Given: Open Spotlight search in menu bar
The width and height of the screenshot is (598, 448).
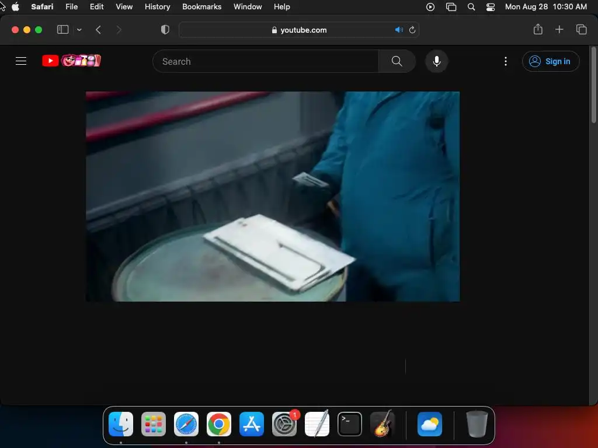Looking at the screenshot, I should click(x=471, y=7).
